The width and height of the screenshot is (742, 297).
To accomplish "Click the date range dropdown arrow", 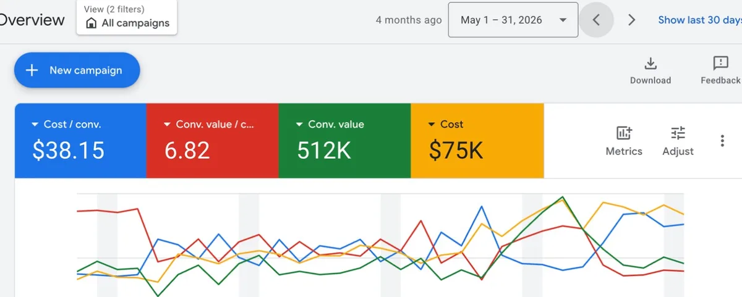I will click(563, 20).
